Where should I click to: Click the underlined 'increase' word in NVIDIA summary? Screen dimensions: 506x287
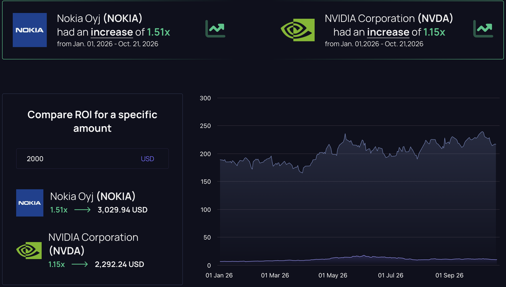pos(388,32)
